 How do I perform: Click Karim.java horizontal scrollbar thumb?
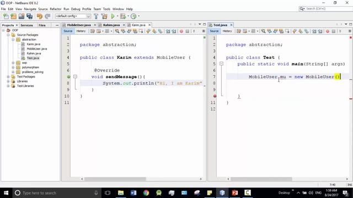point(115,179)
